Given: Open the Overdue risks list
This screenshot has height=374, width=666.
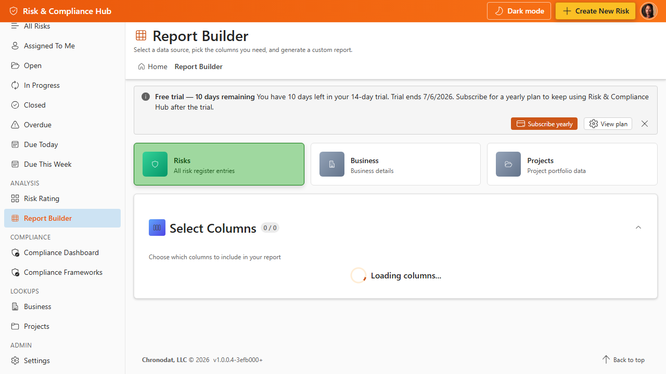Looking at the screenshot, I should click(x=62, y=125).
